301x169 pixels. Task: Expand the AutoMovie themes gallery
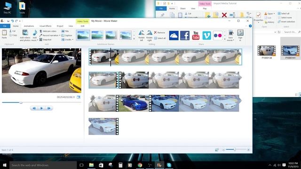(x=134, y=39)
